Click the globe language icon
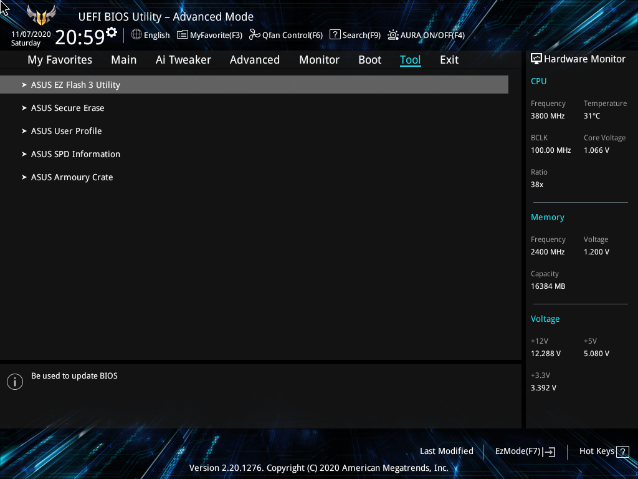This screenshot has width=638, height=479. [136, 35]
